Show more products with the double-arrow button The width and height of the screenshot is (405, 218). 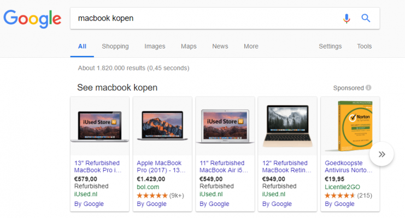tap(381, 154)
